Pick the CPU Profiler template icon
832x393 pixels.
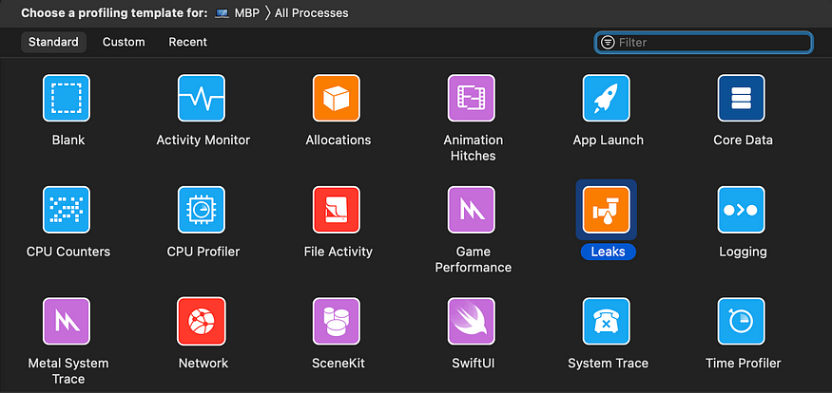click(202, 210)
